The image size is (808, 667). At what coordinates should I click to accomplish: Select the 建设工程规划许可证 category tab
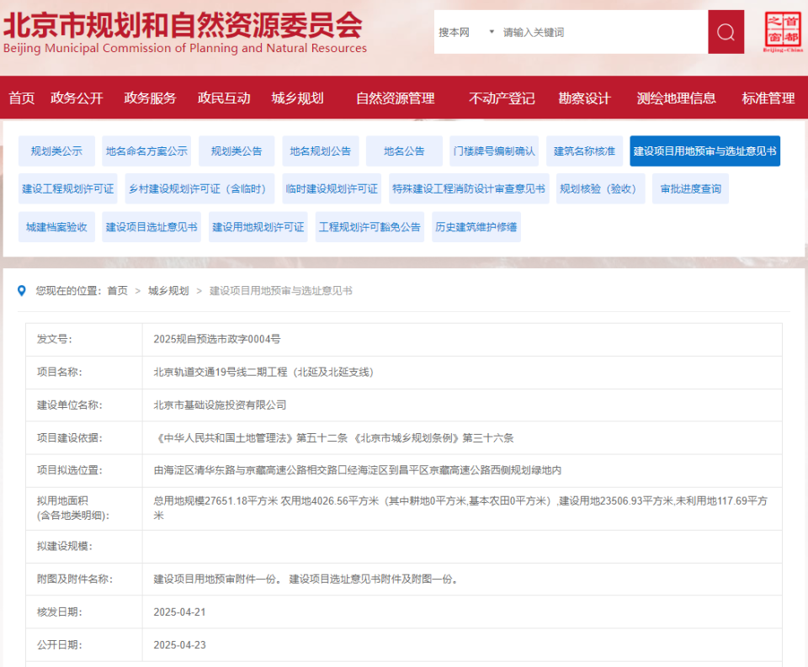67,188
